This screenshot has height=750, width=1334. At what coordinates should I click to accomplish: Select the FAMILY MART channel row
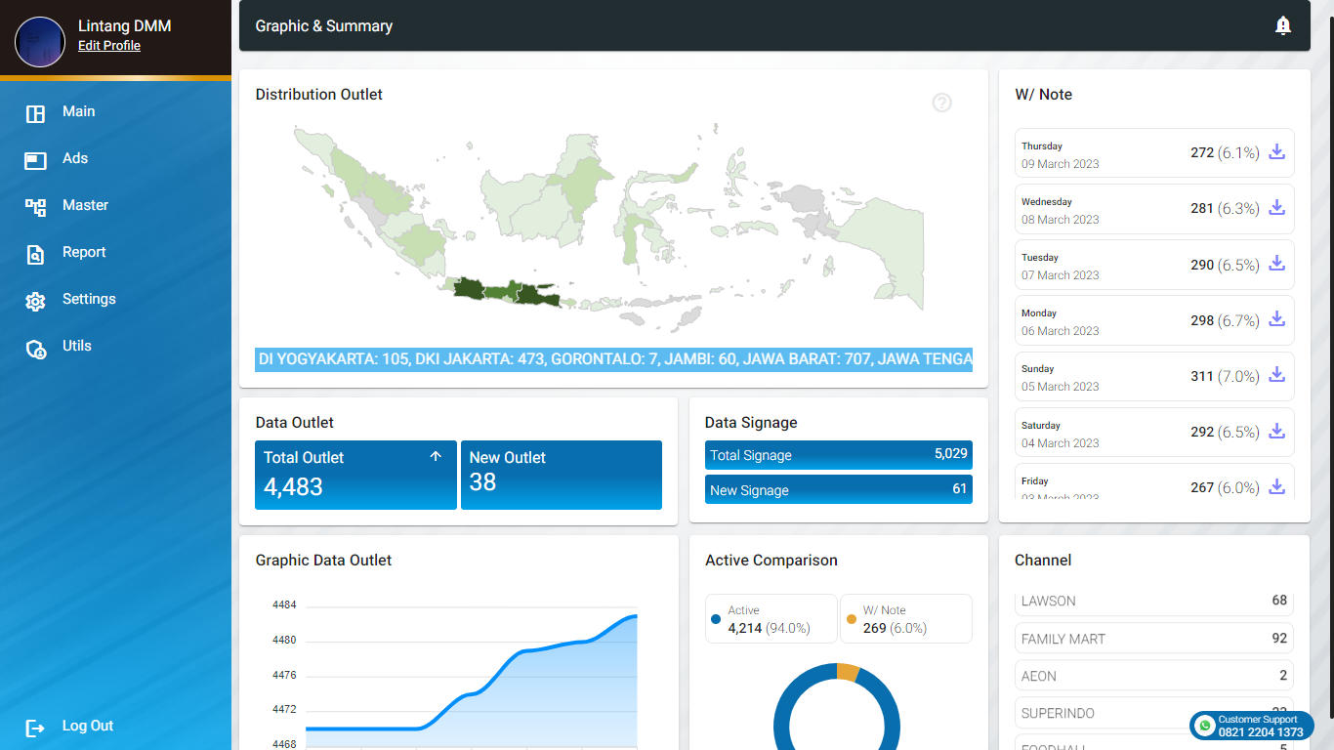pos(1153,639)
